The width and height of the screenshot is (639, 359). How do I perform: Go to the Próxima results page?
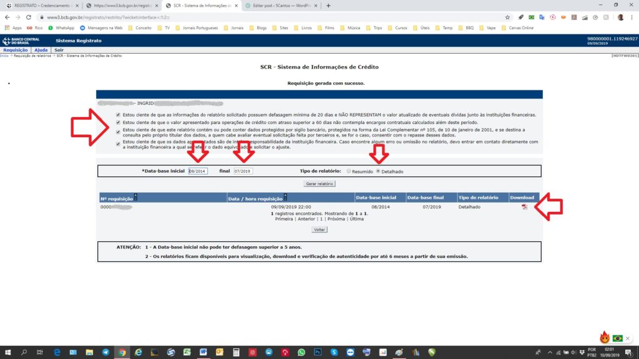click(336, 219)
